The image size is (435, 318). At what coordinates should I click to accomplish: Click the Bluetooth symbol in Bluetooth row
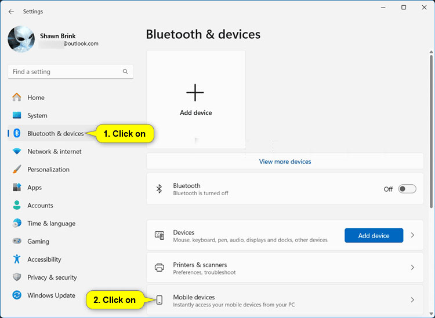(x=159, y=189)
